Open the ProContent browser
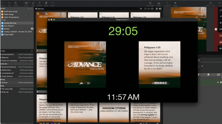Screen dimensions: 222x124 (x=150, y=4)
